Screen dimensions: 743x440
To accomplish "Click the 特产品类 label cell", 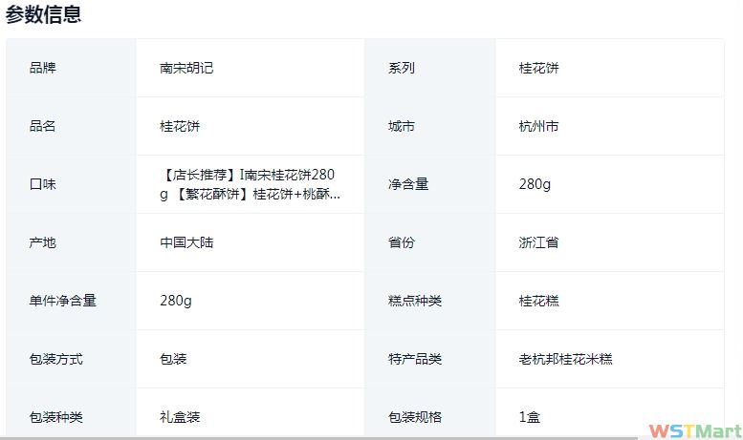I will coord(415,359).
